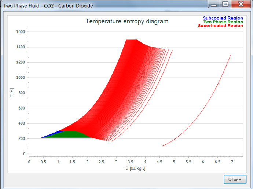
Task: Click the 7 tick on entropy axis
Action: (232, 162)
